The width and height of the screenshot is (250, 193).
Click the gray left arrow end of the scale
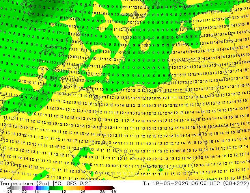pos(9,188)
